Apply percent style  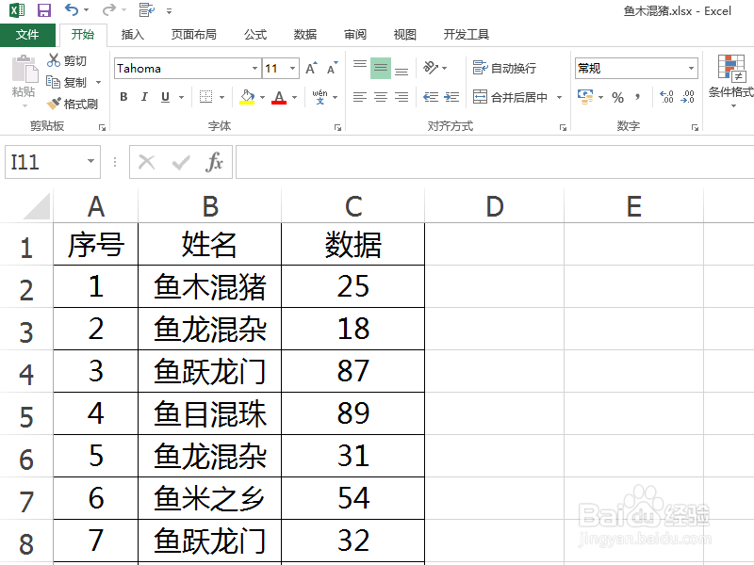618,98
